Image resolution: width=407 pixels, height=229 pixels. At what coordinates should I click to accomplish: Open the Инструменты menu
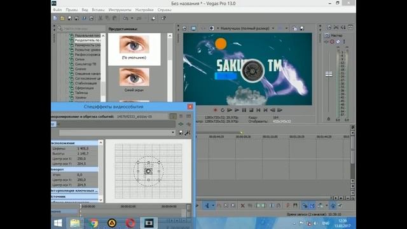pos(120,10)
